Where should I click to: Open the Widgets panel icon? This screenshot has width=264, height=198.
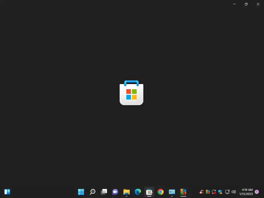point(7,192)
